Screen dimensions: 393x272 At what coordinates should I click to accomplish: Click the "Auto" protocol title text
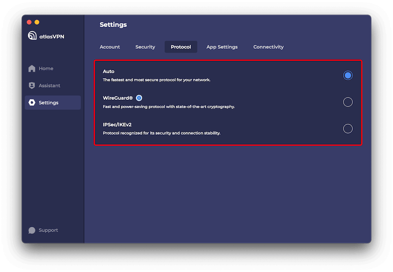pyautogui.click(x=108, y=72)
